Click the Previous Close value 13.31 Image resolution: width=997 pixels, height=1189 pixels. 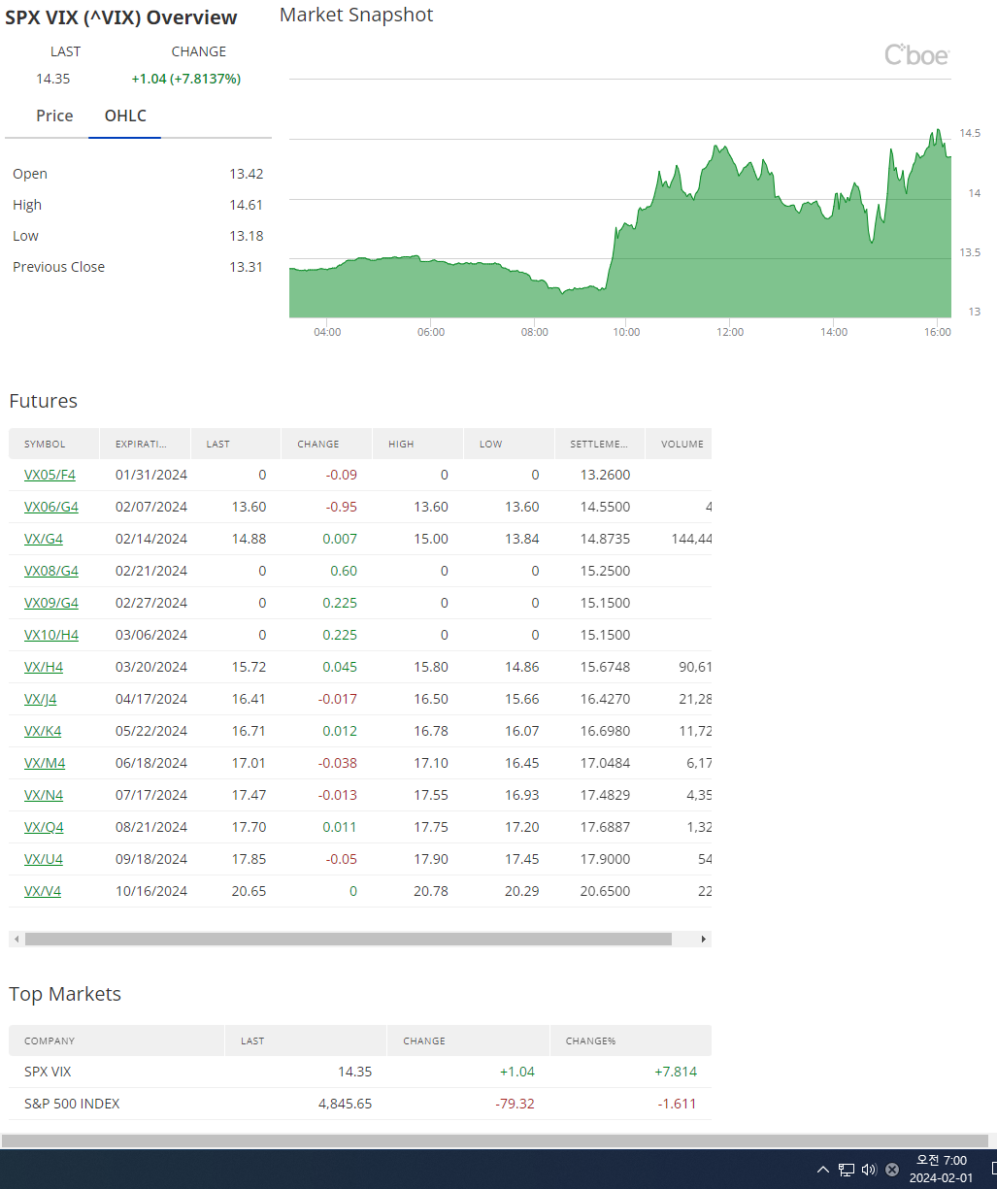coord(246,267)
